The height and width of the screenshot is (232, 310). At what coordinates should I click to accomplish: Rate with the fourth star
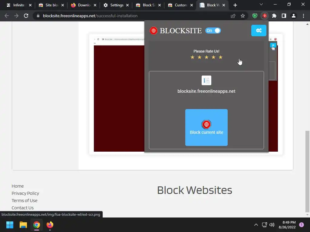tap(213, 57)
